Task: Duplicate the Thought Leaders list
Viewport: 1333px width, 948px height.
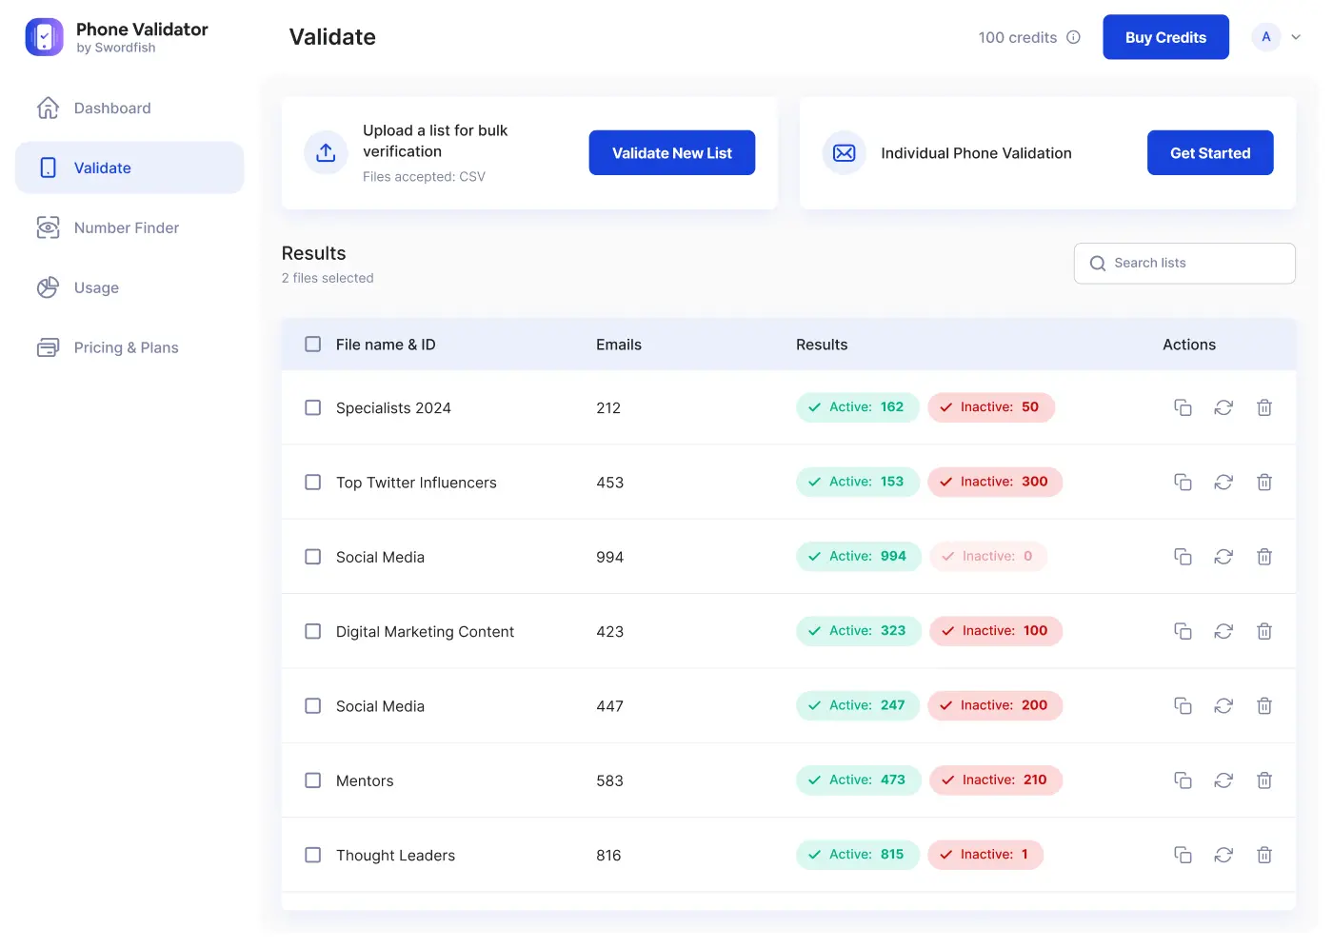Action: 1183,855
